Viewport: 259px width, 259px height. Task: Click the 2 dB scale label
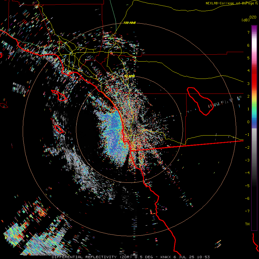pyautogui.click(x=248, y=96)
